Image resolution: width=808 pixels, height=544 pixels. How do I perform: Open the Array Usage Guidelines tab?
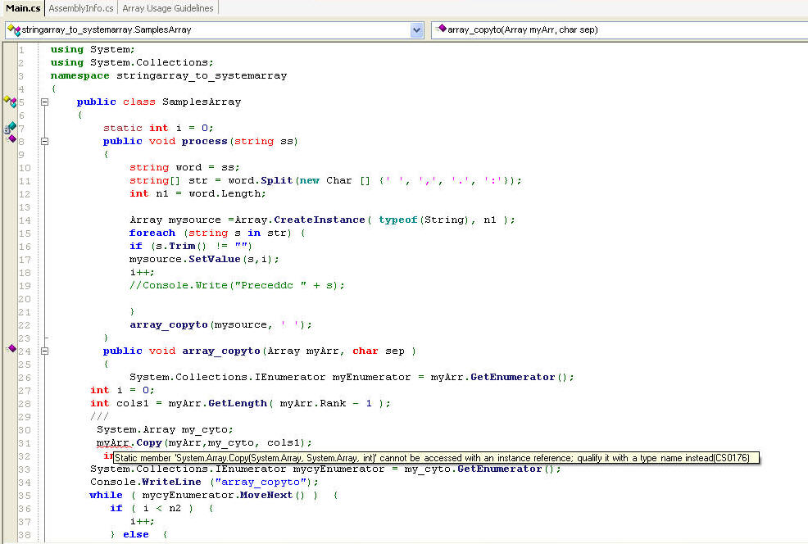(168, 8)
